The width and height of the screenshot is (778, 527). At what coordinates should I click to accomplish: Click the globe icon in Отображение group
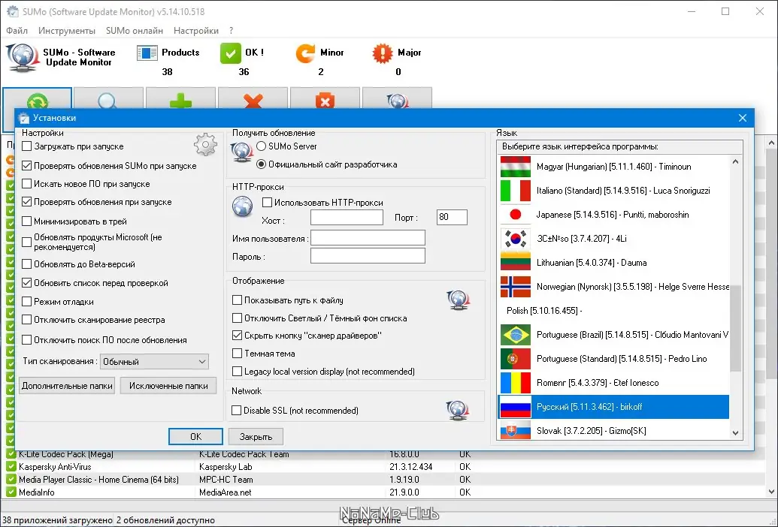[x=458, y=300]
